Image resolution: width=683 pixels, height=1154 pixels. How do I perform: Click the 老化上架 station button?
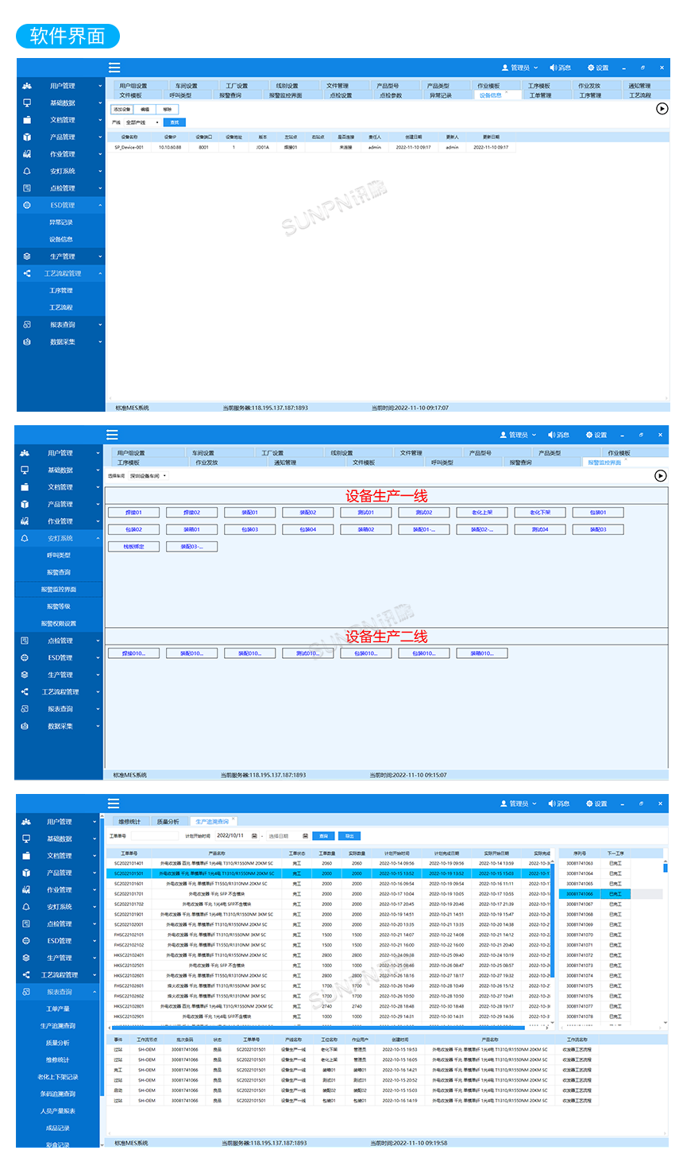[x=482, y=513]
